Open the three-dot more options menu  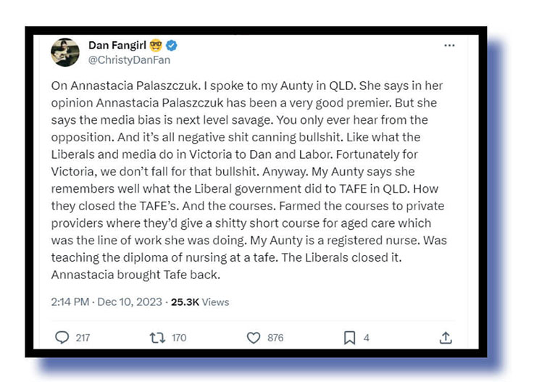click(x=449, y=45)
